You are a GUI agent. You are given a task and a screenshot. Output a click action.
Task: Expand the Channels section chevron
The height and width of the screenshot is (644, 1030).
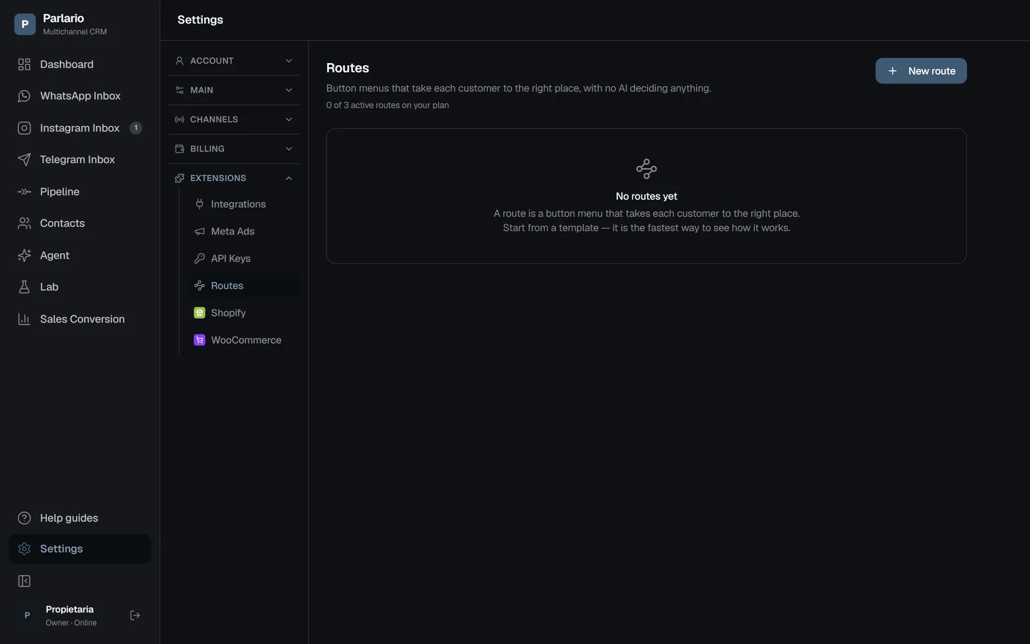[289, 120]
